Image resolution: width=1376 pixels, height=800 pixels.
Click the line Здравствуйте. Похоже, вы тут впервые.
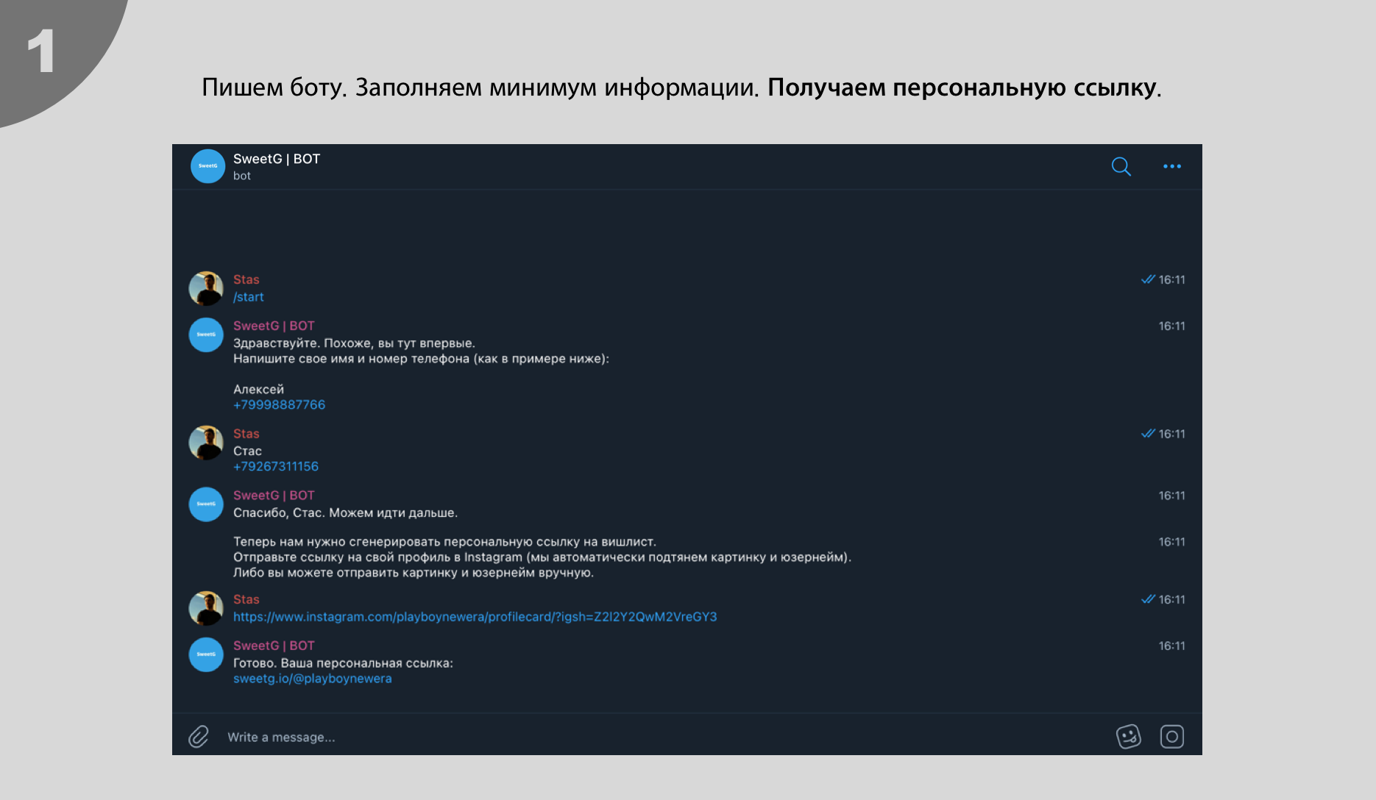pos(354,343)
